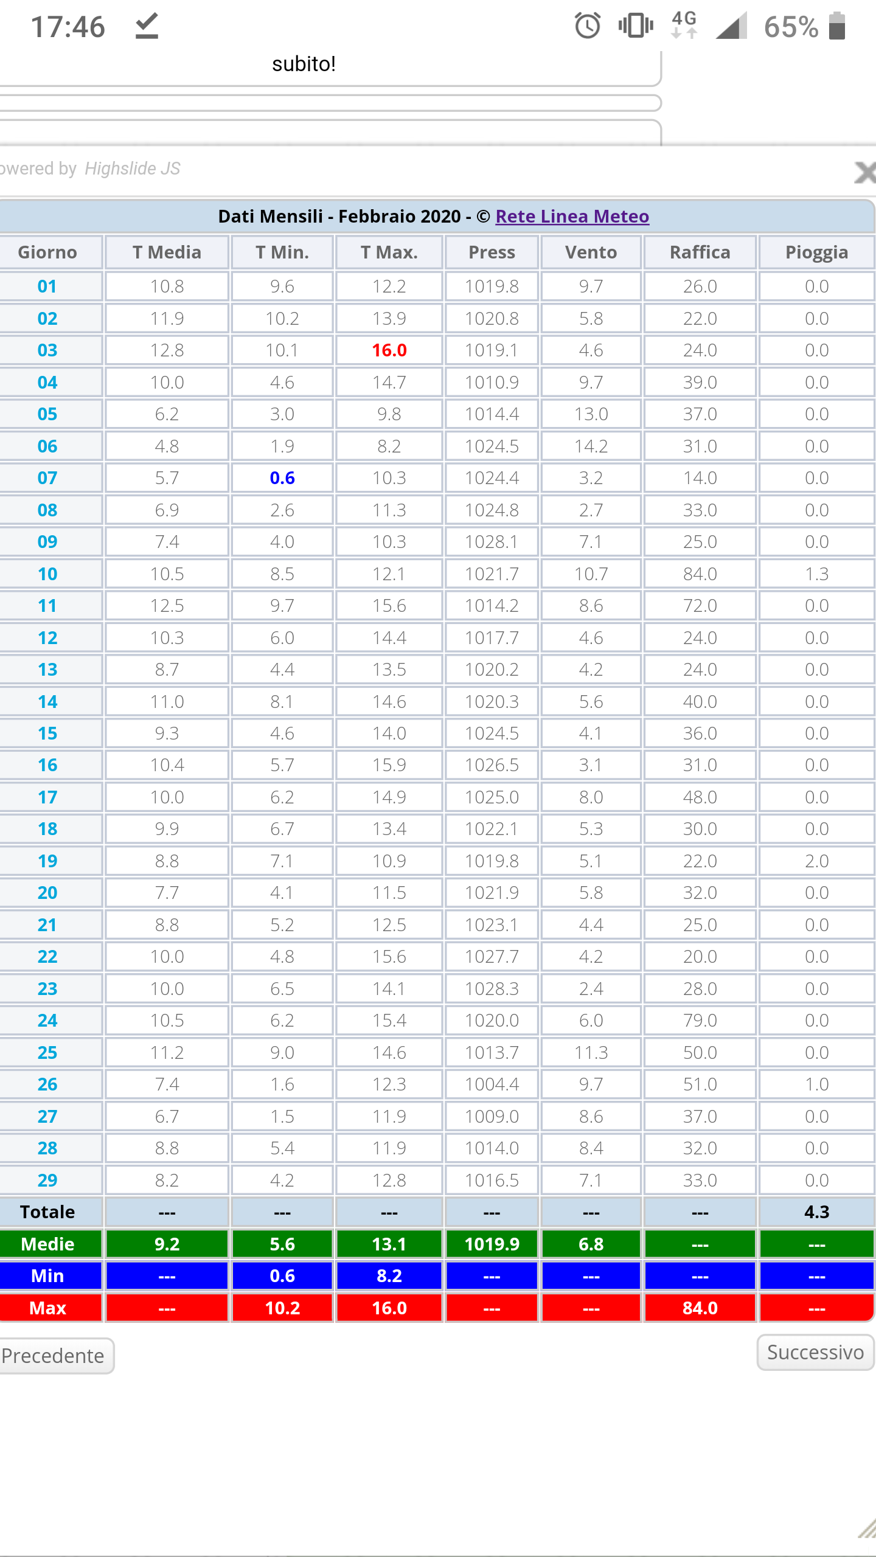876x1557 pixels.
Task: Open day 07 with minimum temperature
Action: coord(47,478)
